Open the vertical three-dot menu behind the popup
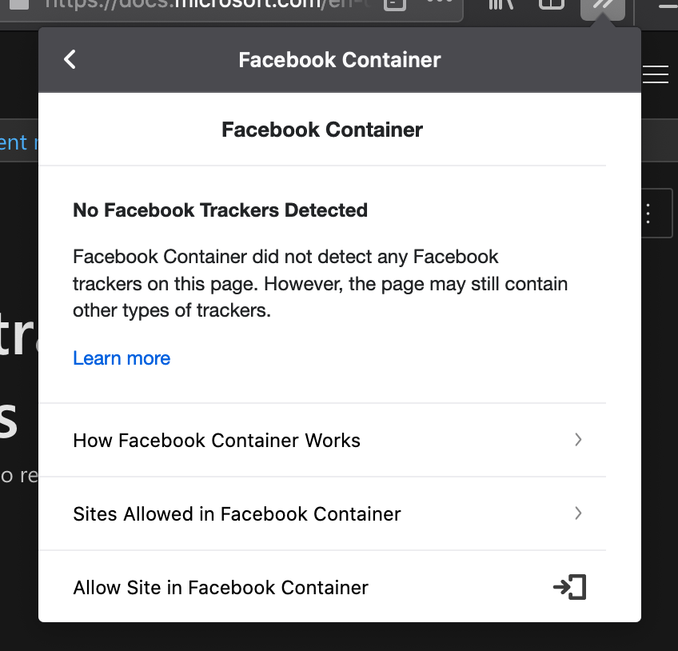Viewport: 678px width, 651px height. pos(647,213)
